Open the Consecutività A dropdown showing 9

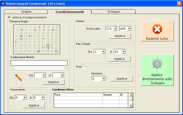tap(43, 97)
